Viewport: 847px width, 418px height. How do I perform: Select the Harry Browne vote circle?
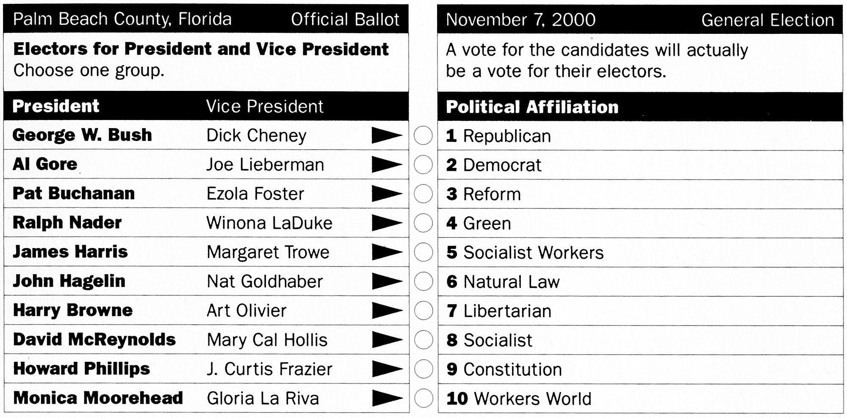click(x=423, y=311)
